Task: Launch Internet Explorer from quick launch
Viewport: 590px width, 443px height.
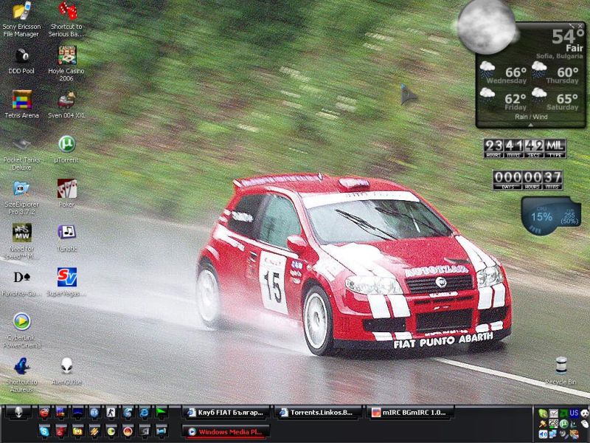Action: (143, 413)
